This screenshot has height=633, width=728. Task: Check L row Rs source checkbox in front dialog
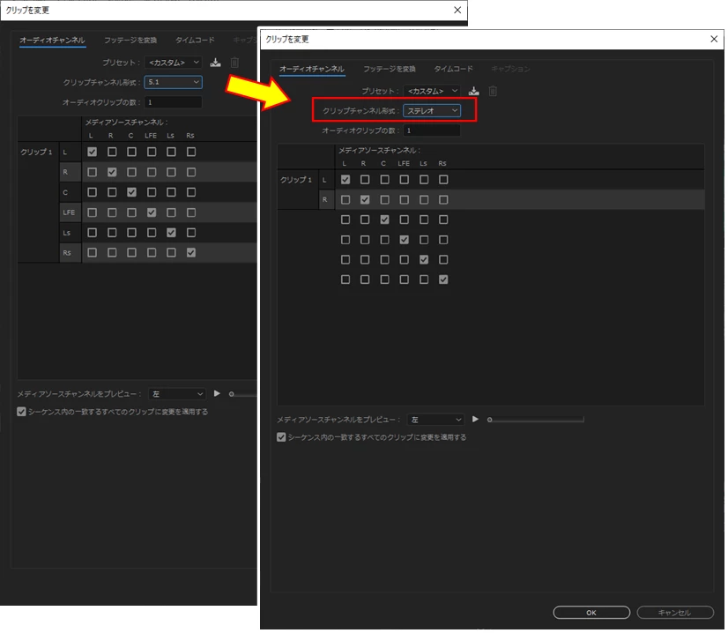(443, 179)
